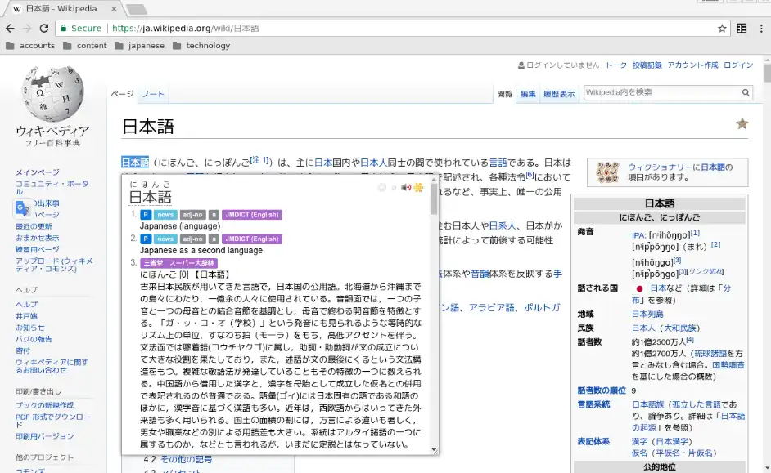Open the 編集 edit tab
771x473 pixels.
pos(528,94)
